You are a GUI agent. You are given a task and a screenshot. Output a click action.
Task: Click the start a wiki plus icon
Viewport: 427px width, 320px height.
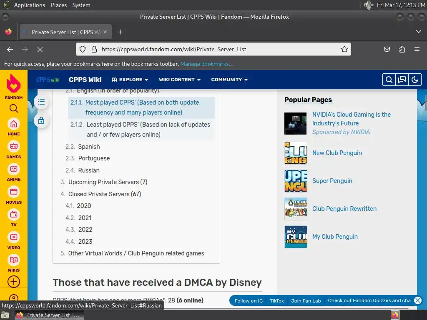point(14,282)
